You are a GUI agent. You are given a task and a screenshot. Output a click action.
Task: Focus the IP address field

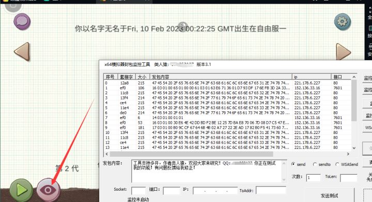215,191
